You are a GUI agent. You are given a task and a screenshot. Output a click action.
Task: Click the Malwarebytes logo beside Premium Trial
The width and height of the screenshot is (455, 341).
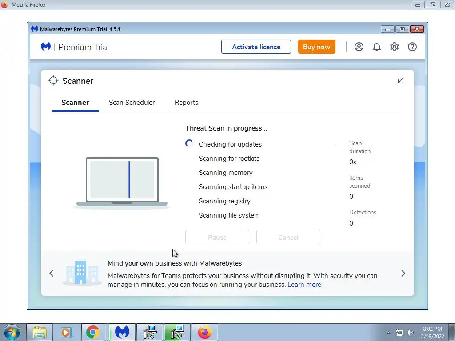click(46, 47)
